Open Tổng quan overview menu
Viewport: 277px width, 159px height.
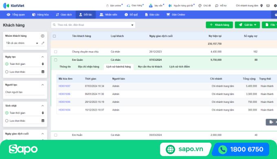pyautogui.click(x=16, y=15)
